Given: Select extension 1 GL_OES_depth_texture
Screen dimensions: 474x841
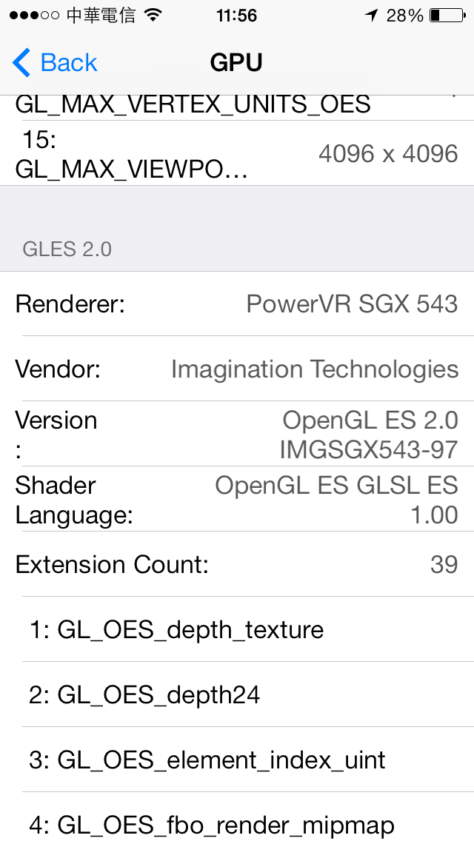Looking at the screenshot, I should coord(237,629).
